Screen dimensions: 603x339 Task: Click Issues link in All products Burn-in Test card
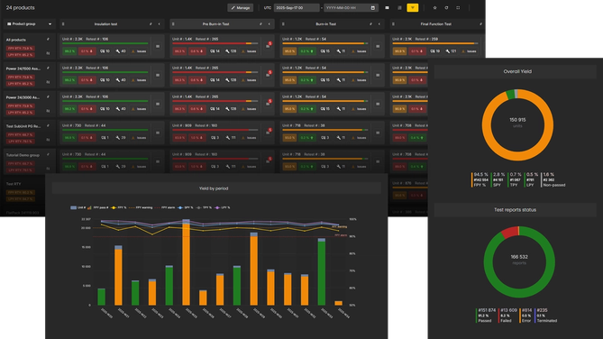(x=359, y=51)
